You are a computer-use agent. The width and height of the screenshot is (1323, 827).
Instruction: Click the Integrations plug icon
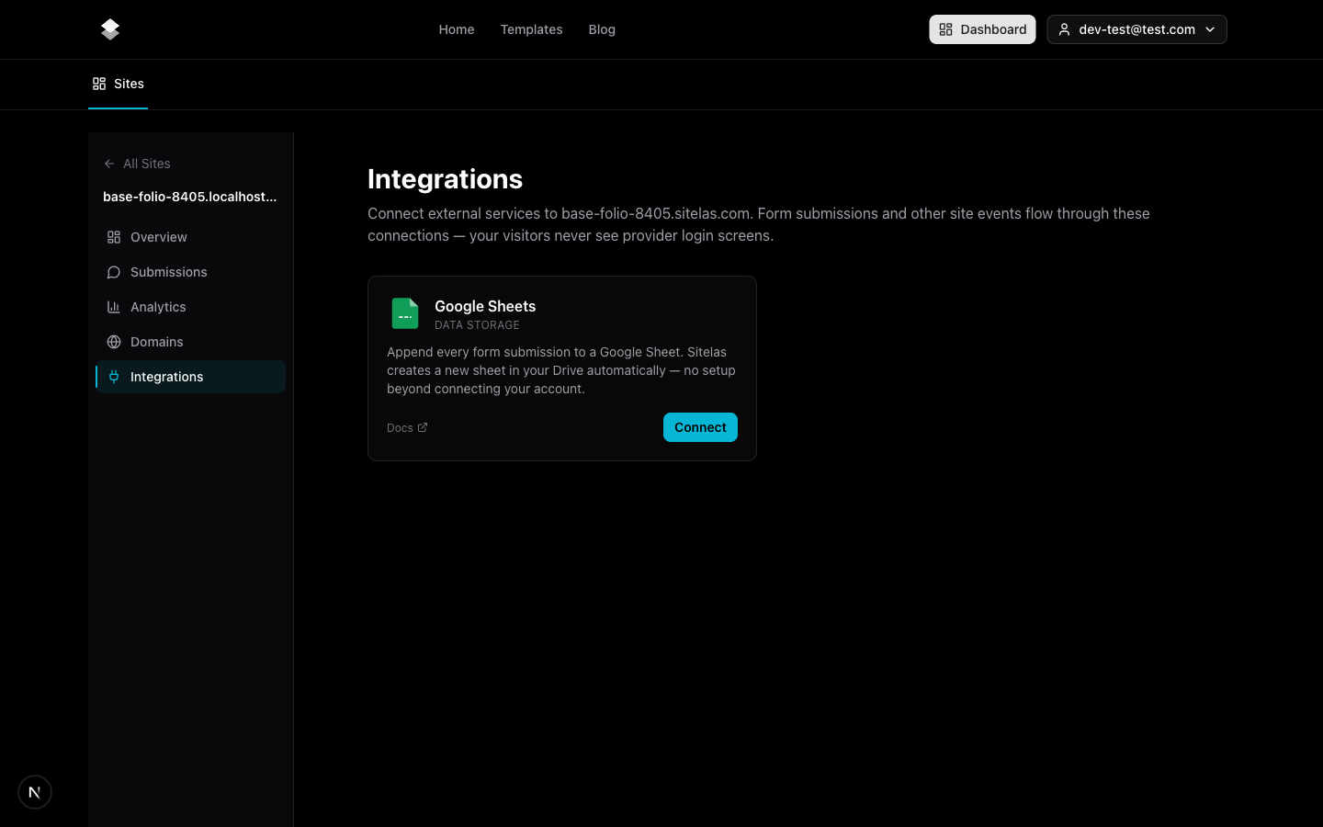tap(114, 377)
